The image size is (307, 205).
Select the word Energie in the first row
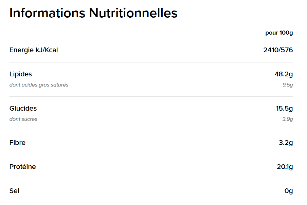coord(22,50)
